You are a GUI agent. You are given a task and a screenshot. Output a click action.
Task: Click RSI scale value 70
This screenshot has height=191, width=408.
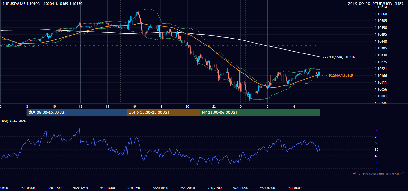pyautogui.click(x=377, y=137)
